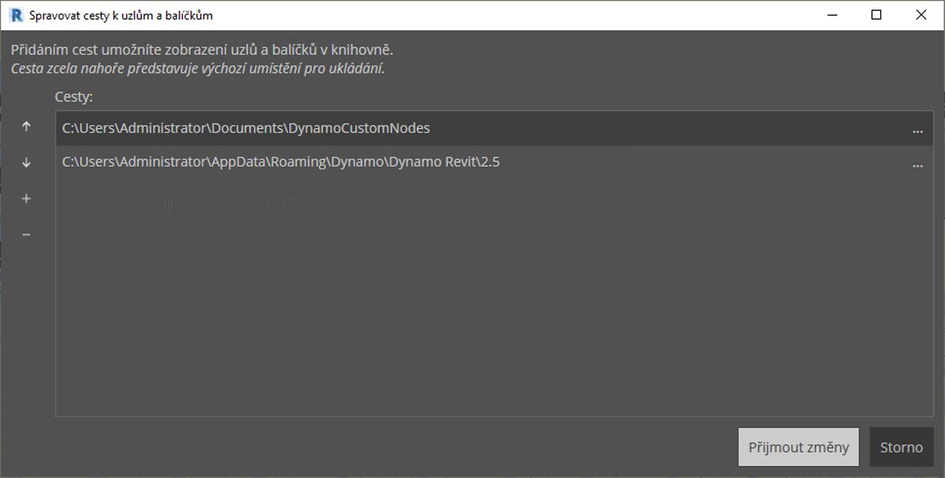Move selected path down with arrow
Viewport: 945px width, 478px height.
coord(26,162)
